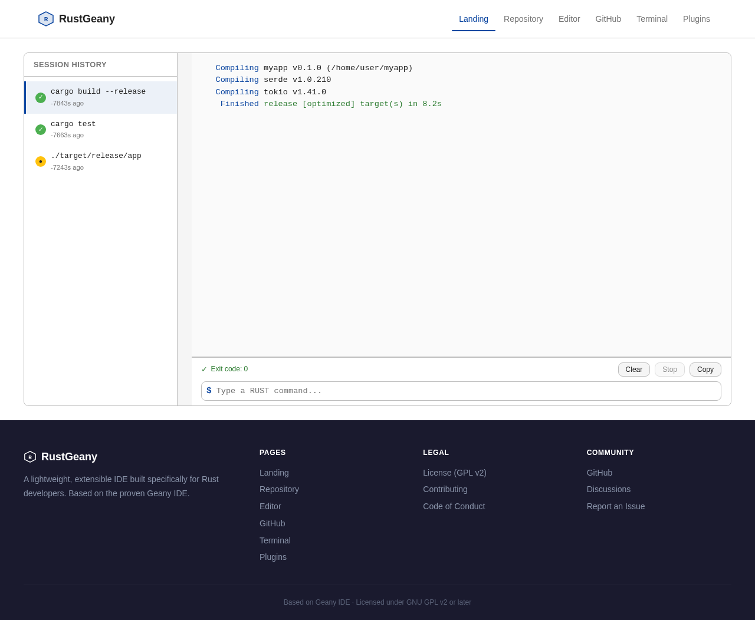755x620 pixels.
Task: Click the RustGeany title in the footer
Action: pos(69,457)
